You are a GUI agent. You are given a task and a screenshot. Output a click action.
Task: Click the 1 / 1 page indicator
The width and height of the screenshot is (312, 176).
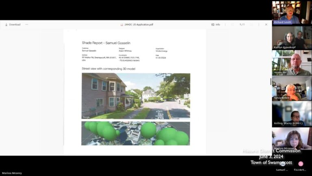pyautogui.click(x=242, y=24)
